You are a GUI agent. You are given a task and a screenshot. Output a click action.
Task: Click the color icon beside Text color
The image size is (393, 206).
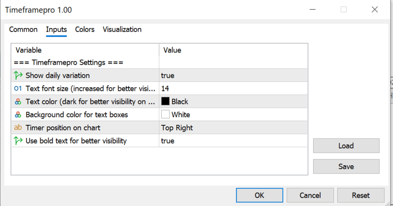pos(18,102)
